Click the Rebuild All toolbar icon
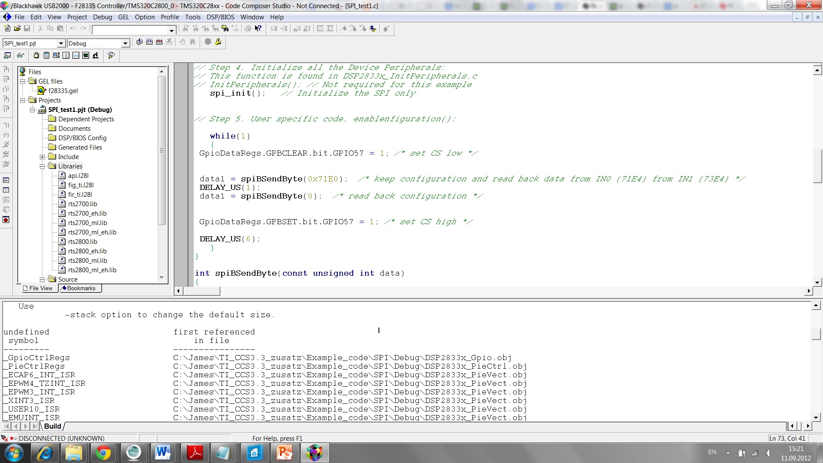Image resolution: width=823 pixels, height=463 pixels. coord(159,42)
